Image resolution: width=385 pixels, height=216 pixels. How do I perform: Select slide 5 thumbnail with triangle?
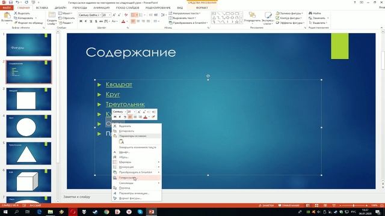[29, 154]
